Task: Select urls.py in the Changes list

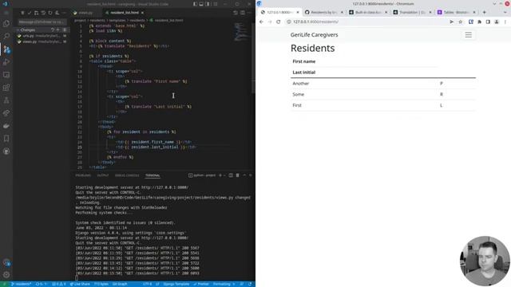Action: [42, 36]
